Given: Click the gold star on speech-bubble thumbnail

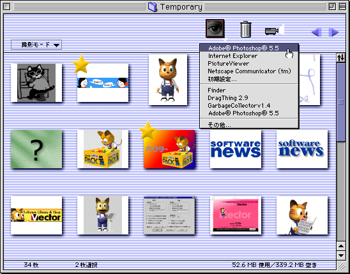Looking at the screenshot, I should click(81, 64).
